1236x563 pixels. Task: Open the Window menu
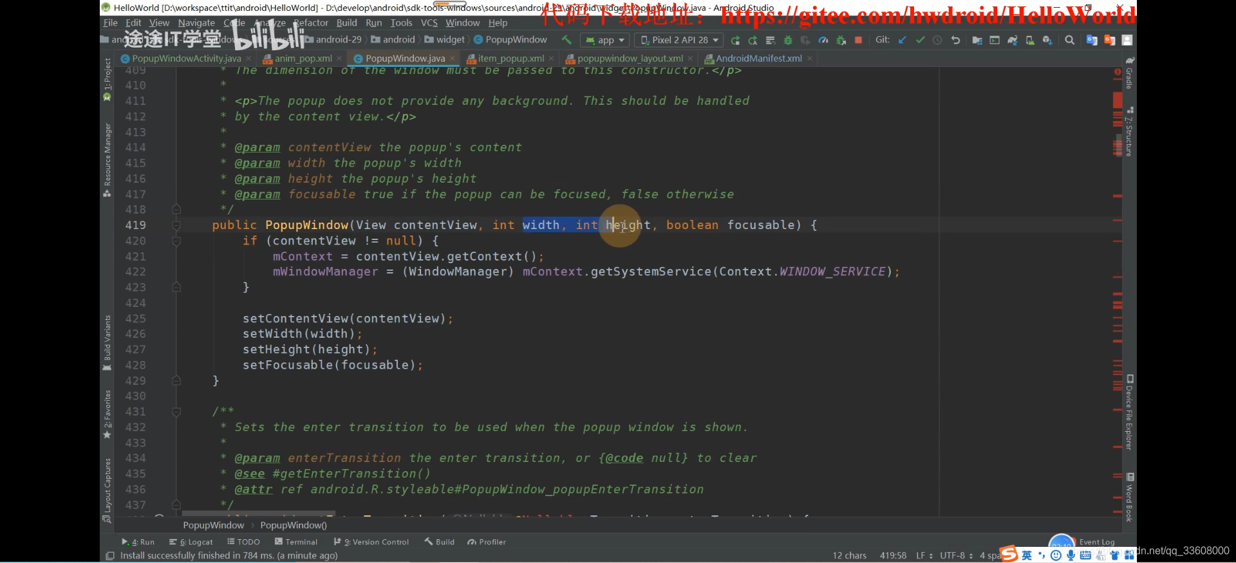point(462,23)
